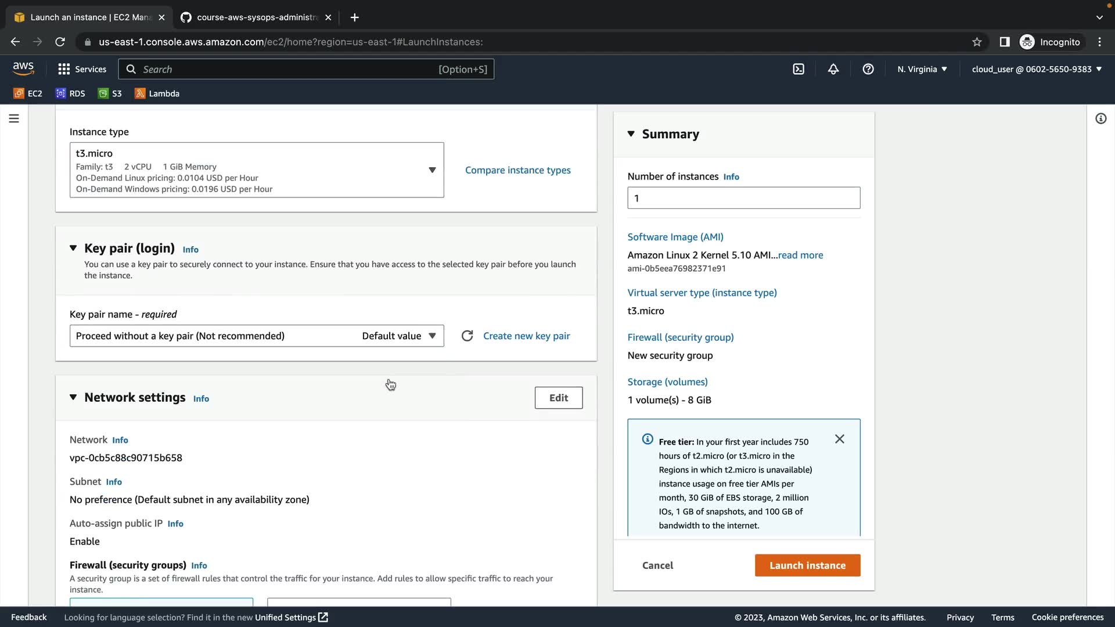
Task: Click the Number of instances field
Action: point(743,198)
